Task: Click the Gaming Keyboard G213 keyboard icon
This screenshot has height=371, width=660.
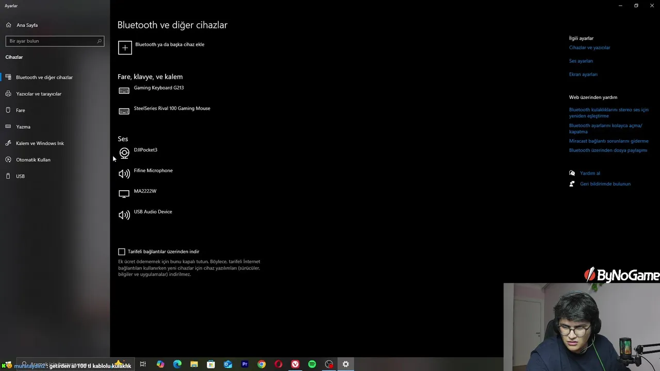Action: click(x=124, y=91)
